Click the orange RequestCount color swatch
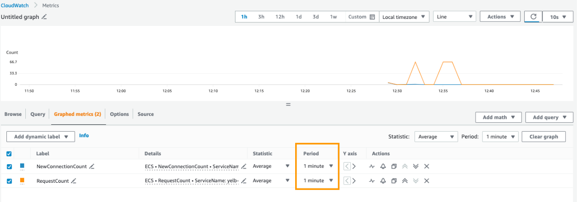 tap(22, 181)
